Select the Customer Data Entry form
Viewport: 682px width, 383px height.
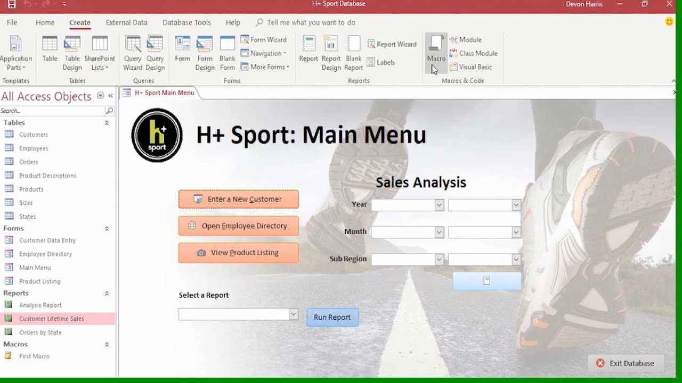tap(47, 240)
